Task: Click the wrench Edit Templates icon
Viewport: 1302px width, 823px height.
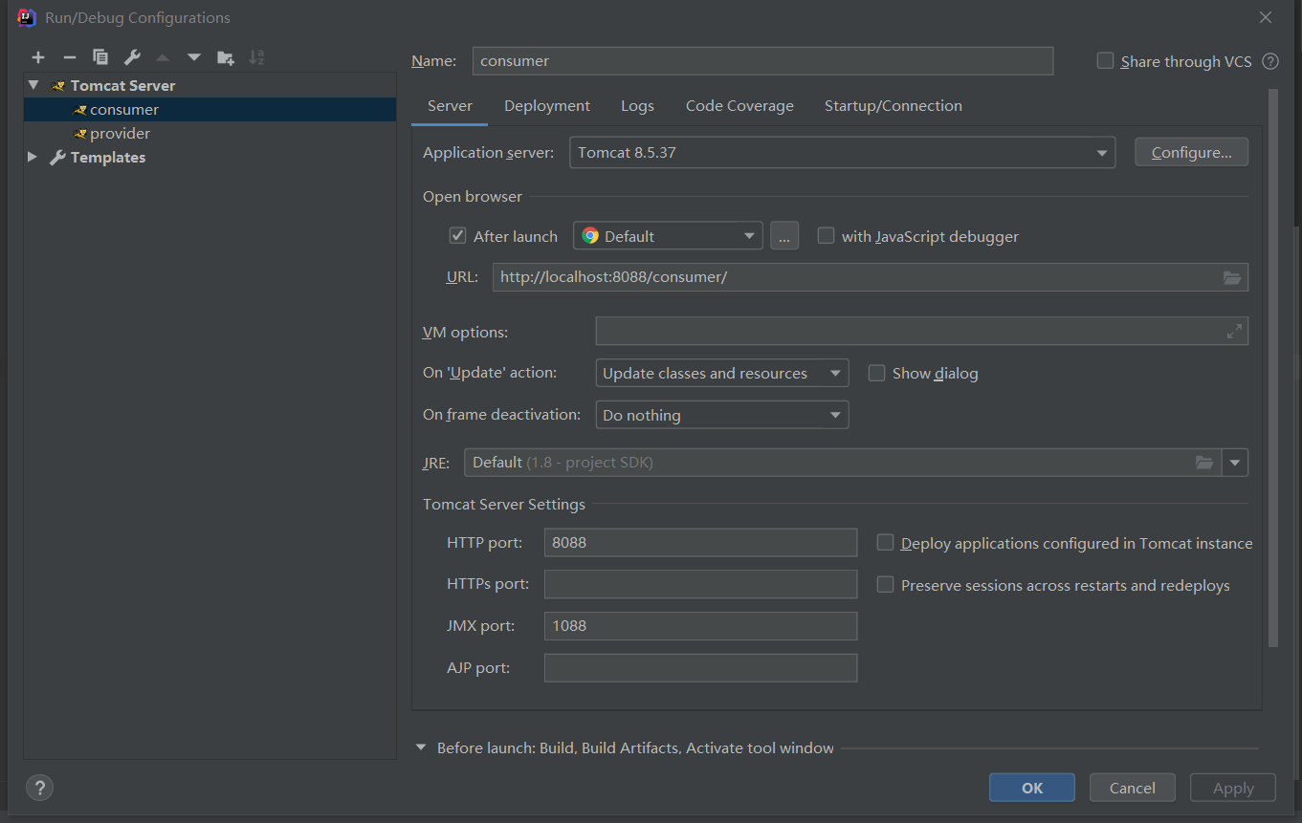Action: (132, 57)
